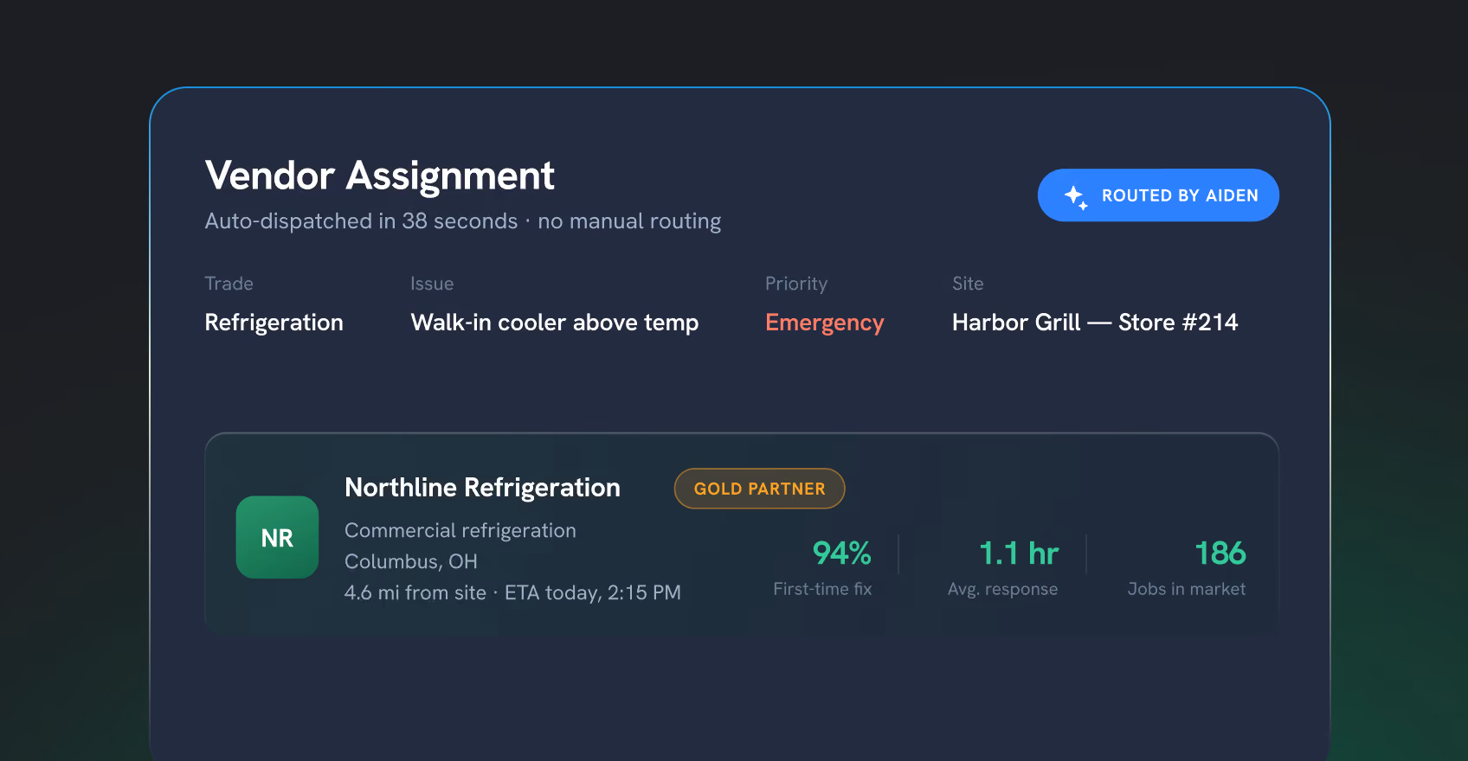This screenshot has width=1468, height=761.
Task: Click the Gold Partner badge
Action: coord(759,489)
